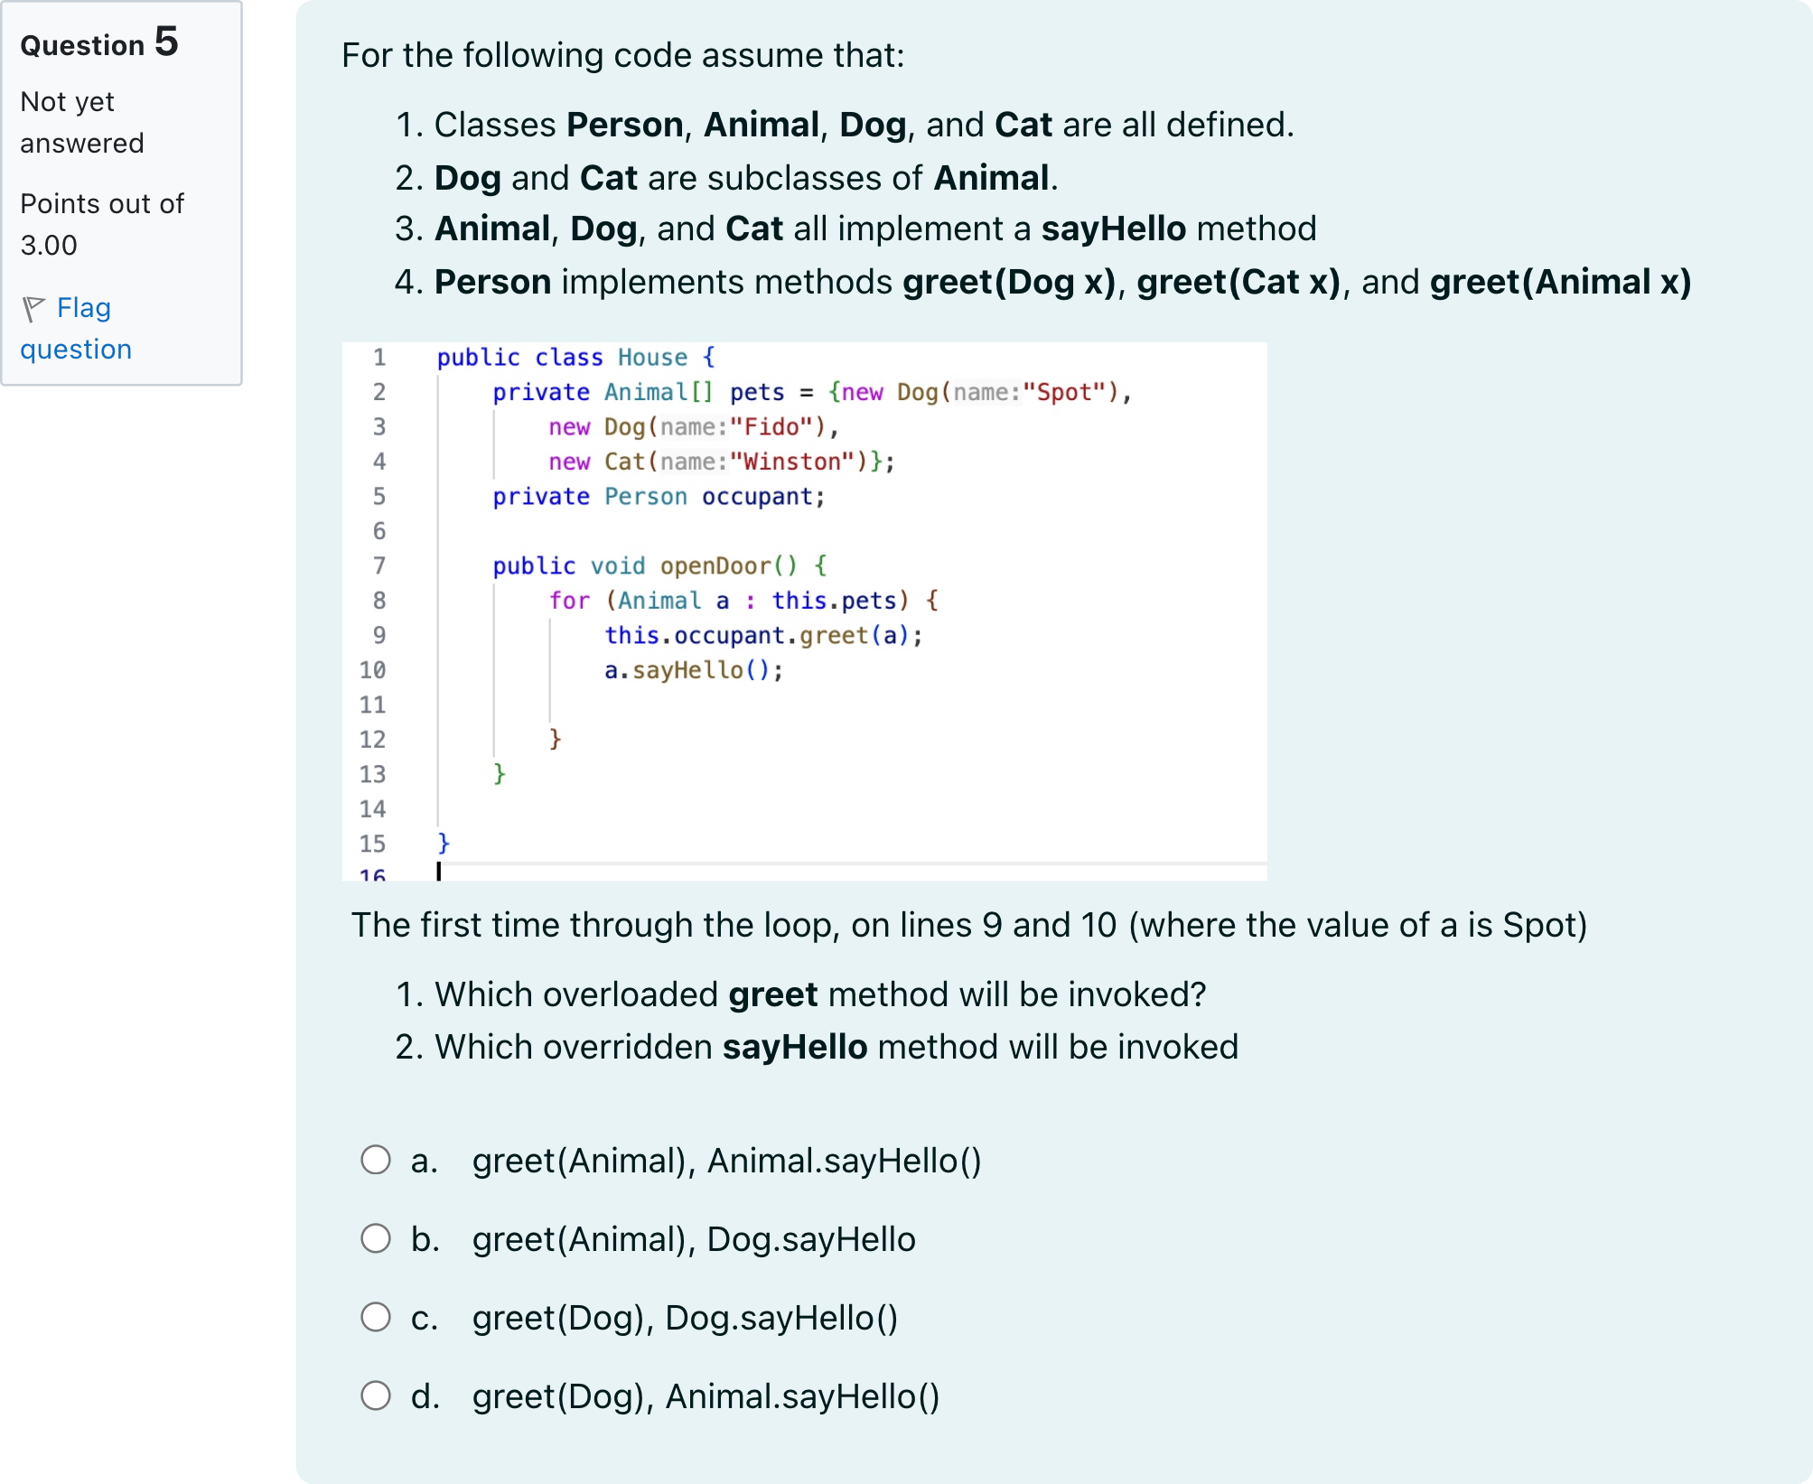1813x1484 pixels.
Task: Click the "Points out of 3.00" label
Action: (101, 224)
